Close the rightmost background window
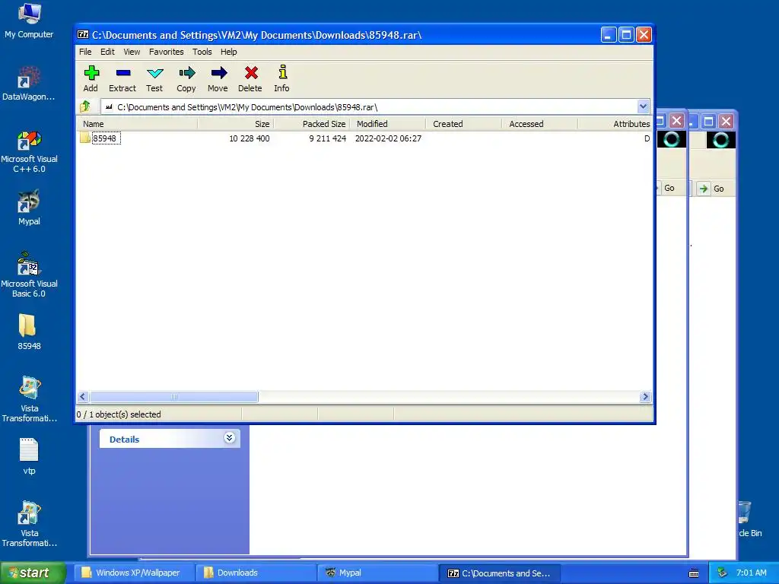Viewport: 779px width, 584px height. pos(726,121)
